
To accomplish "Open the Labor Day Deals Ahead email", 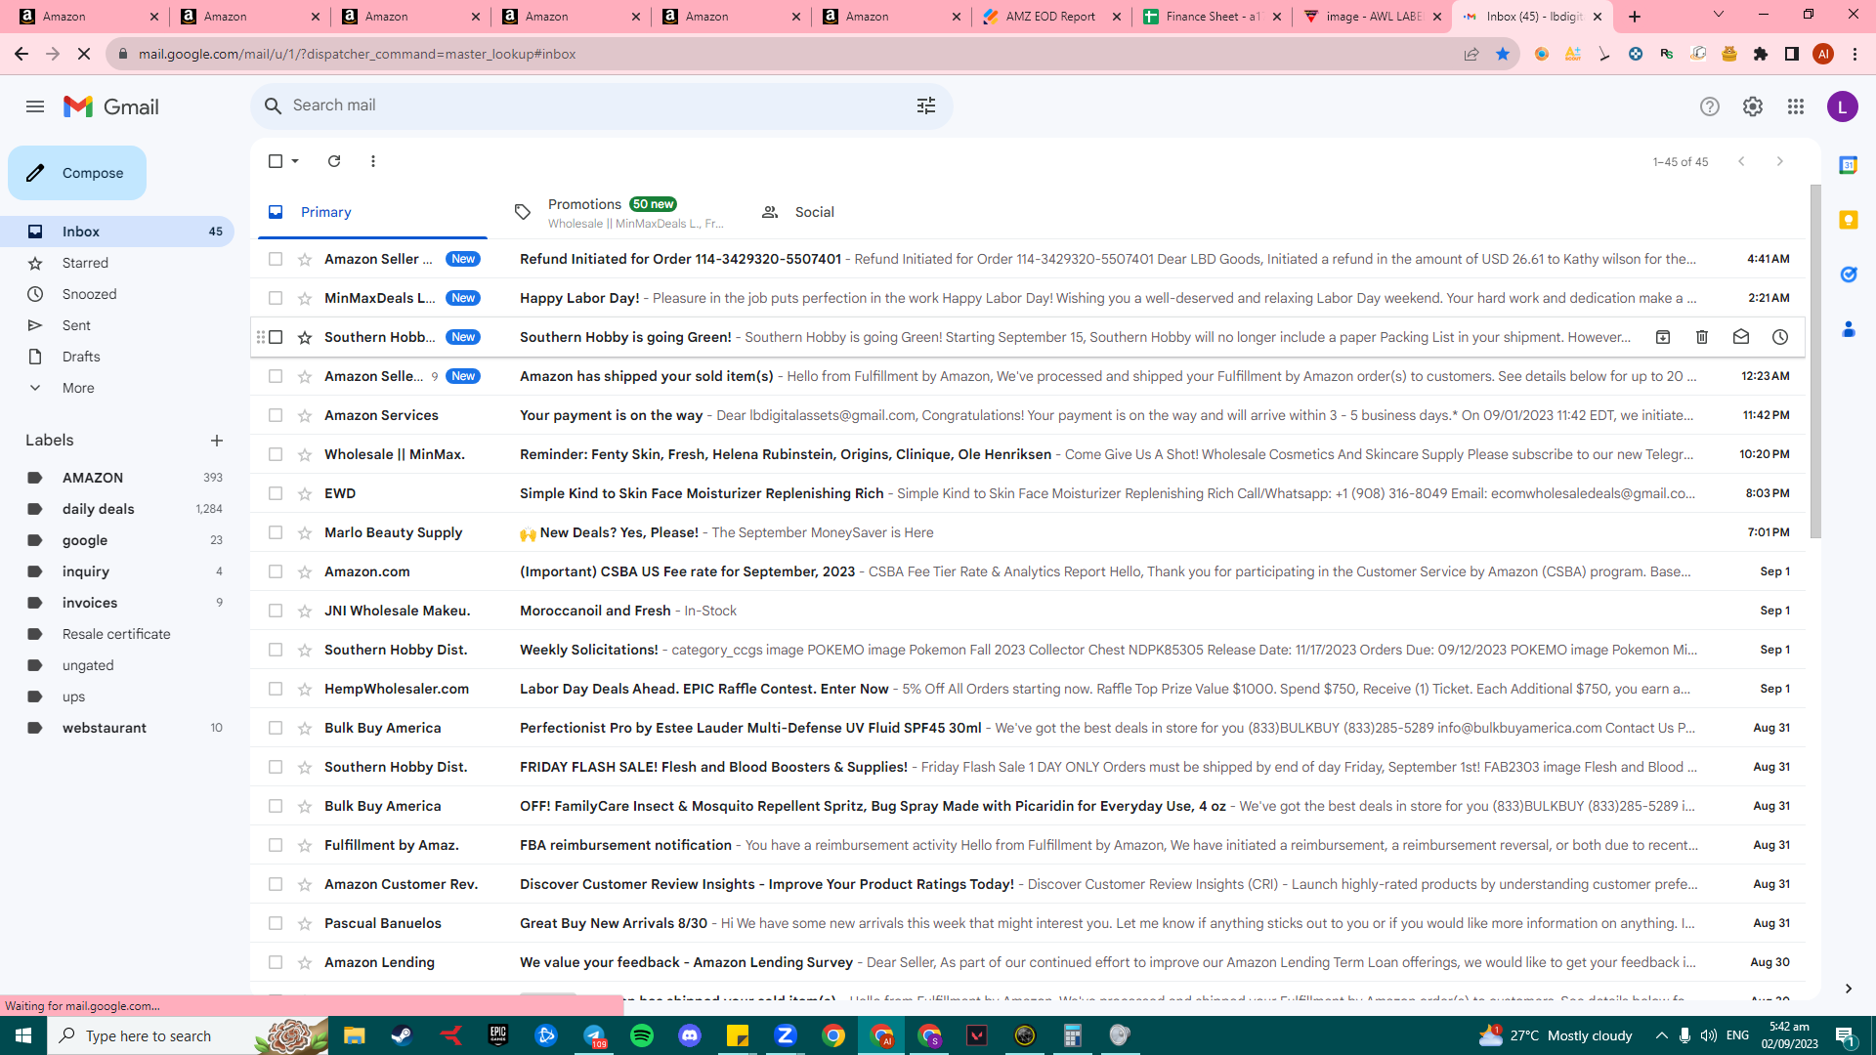I will point(1028,689).
